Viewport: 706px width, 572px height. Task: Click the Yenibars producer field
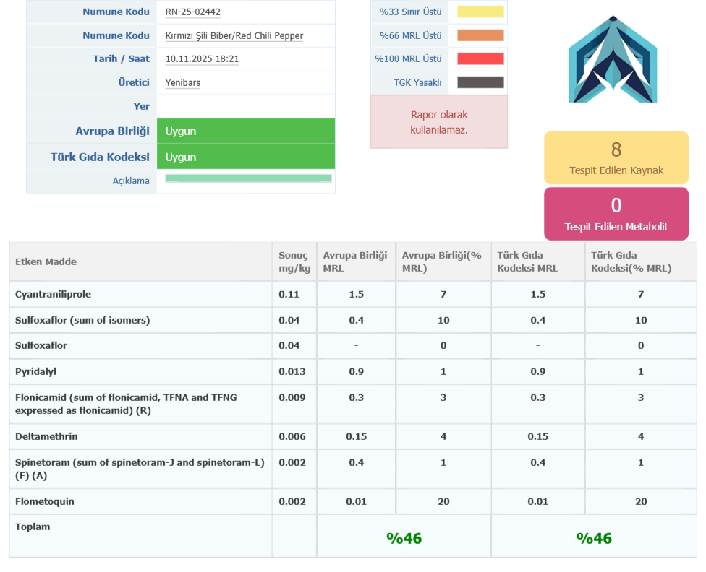183,83
